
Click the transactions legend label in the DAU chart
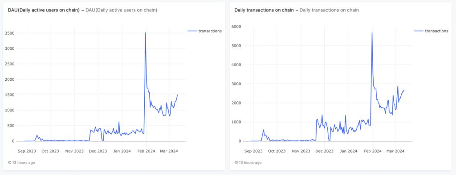coord(210,31)
